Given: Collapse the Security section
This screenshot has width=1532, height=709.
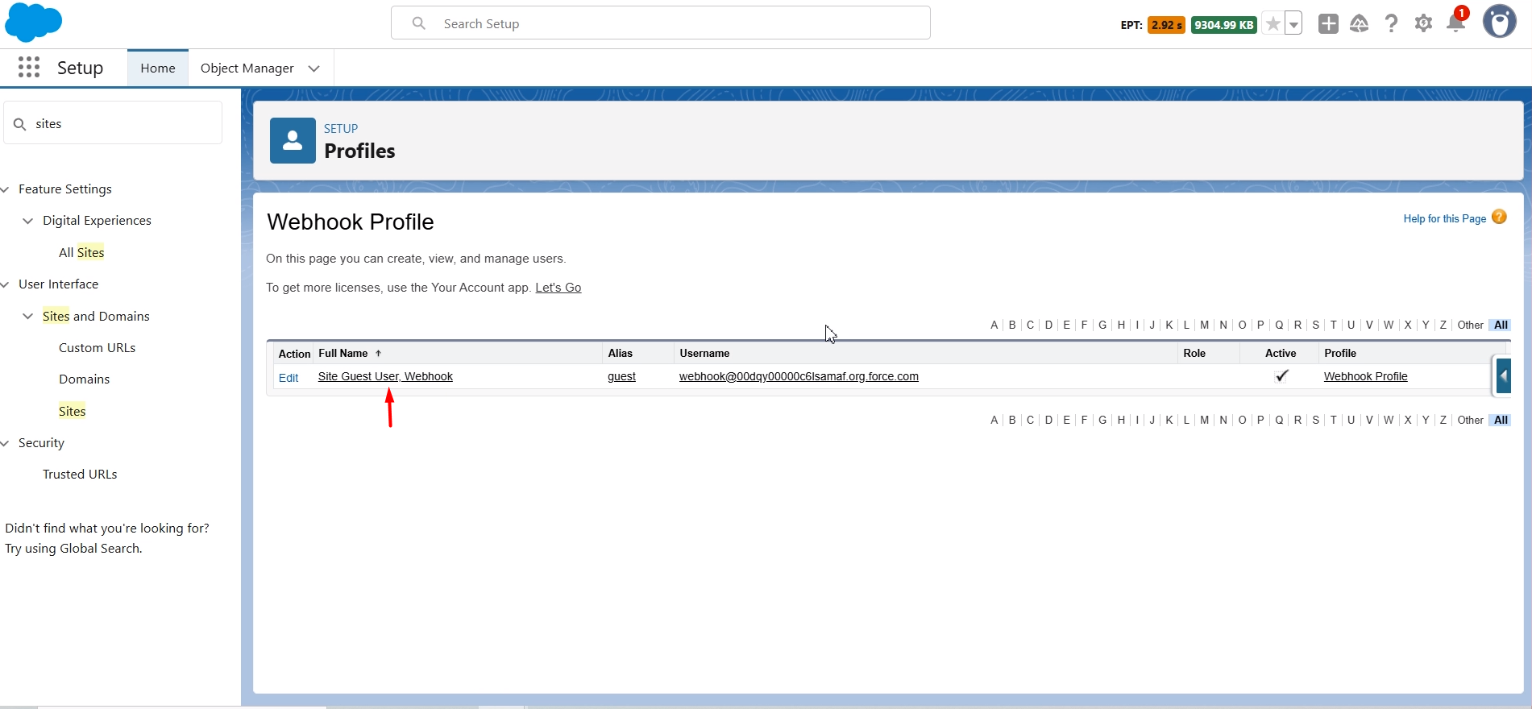Looking at the screenshot, I should (5, 443).
